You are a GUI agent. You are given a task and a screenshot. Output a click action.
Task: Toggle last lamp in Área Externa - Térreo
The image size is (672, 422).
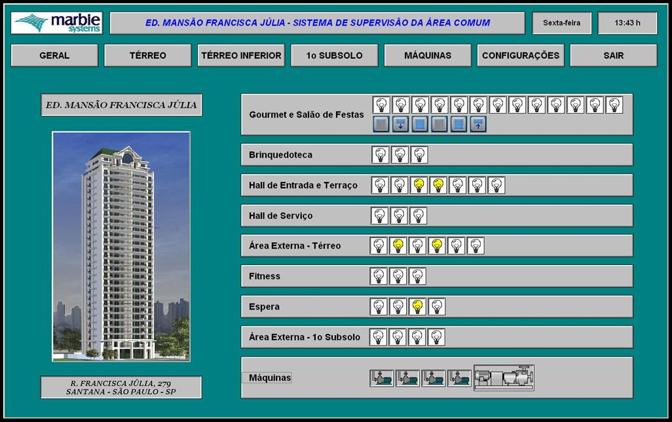[x=476, y=246]
